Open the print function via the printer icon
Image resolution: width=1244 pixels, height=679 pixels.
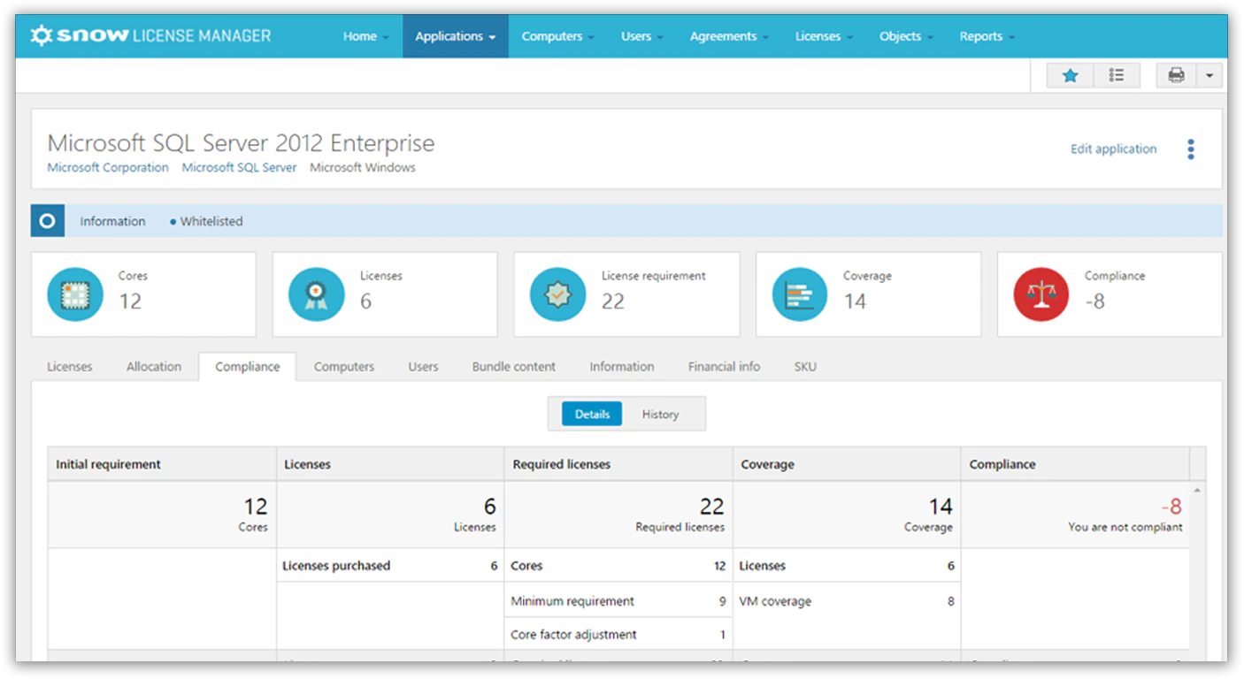click(1175, 75)
